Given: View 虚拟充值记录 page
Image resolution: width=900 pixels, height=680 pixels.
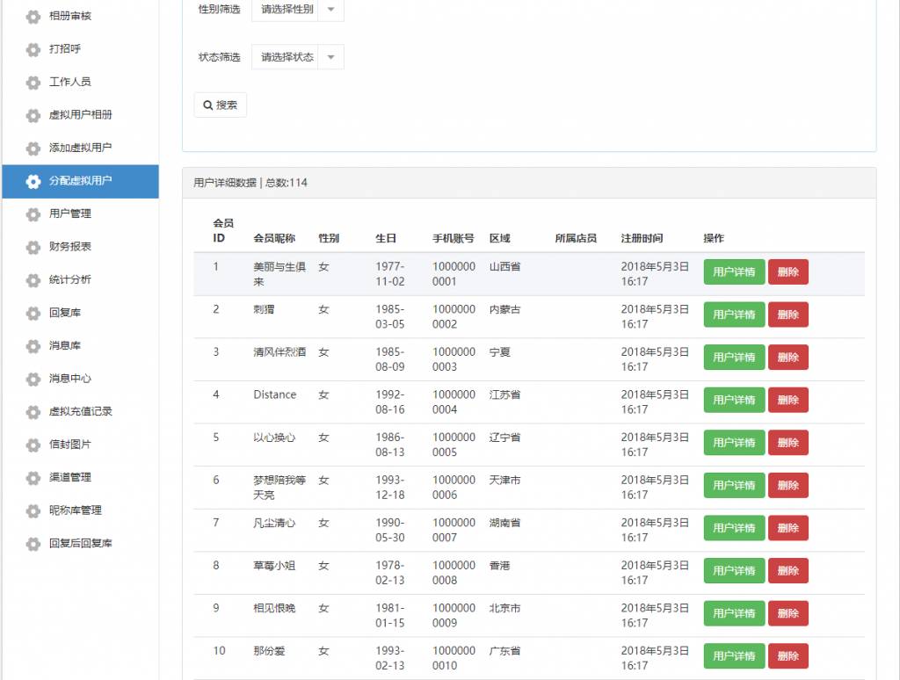Looking at the screenshot, I should [x=80, y=411].
